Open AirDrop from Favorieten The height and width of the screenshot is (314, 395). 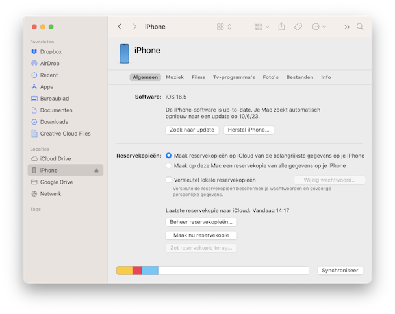coord(45,63)
